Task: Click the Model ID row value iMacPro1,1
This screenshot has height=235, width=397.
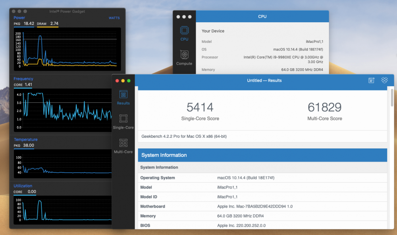Action: click(x=227, y=197)
